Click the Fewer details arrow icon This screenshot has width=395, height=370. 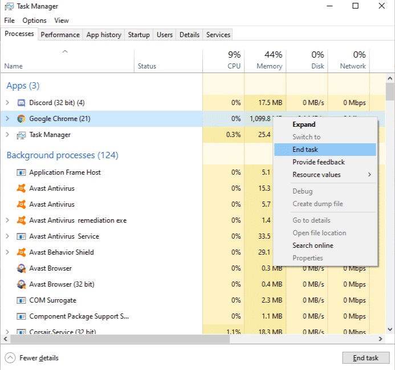10,357
